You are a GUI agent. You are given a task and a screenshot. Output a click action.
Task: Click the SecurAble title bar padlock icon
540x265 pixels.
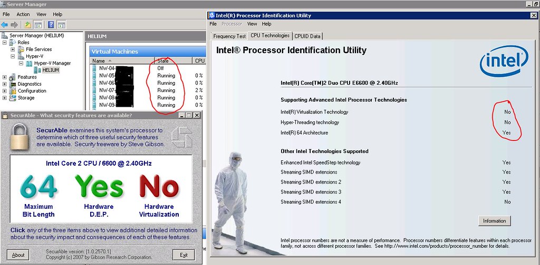[x=5, y=115]
